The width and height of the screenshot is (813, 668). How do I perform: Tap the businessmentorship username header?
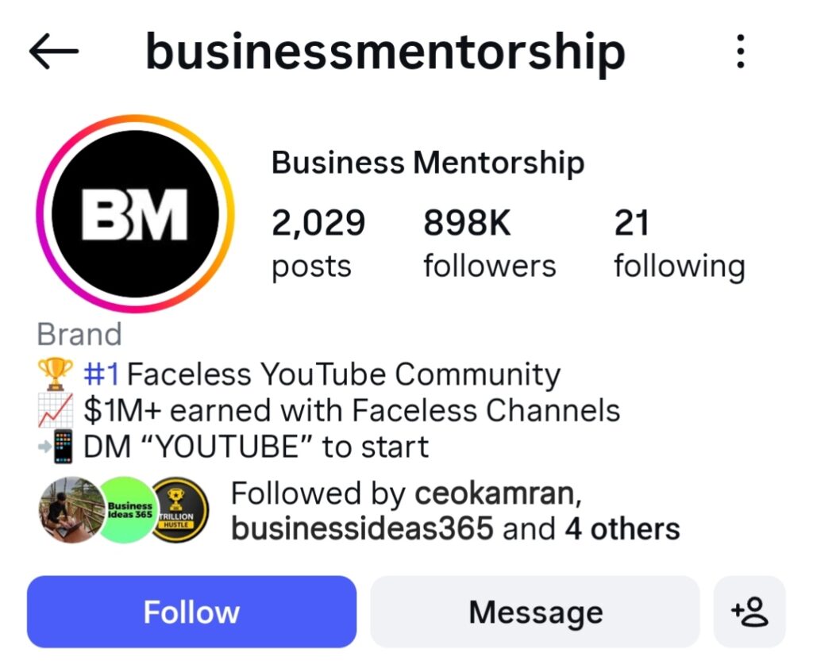point(385,52)
